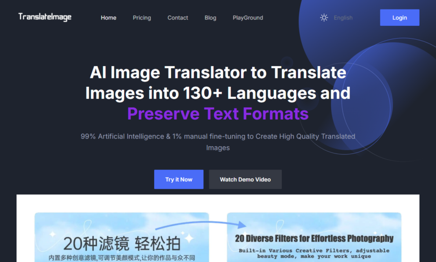The width and height of the screenshot is (436, 262).
Task: Open the Contact page
Action: pyautogui.click(x=177, y=18)
